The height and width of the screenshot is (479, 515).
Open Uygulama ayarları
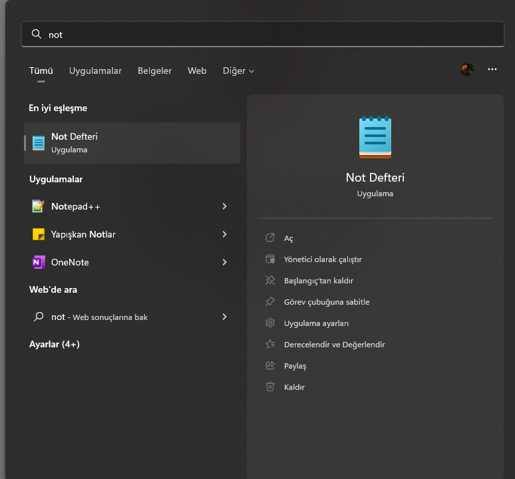[316, 323]
